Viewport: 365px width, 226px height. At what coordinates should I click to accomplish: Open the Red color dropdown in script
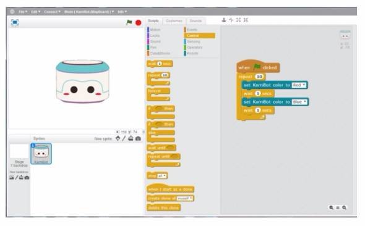(x=299, y=85)
